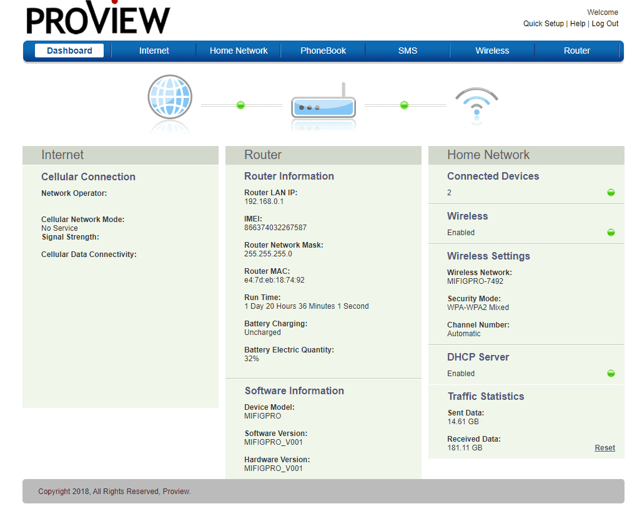Open the Home Network tab
Image resolution: width=637 pixels, height=519 pixels.
coord(239,51)
